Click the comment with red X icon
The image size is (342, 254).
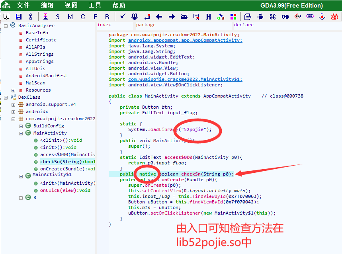[196, 17]
